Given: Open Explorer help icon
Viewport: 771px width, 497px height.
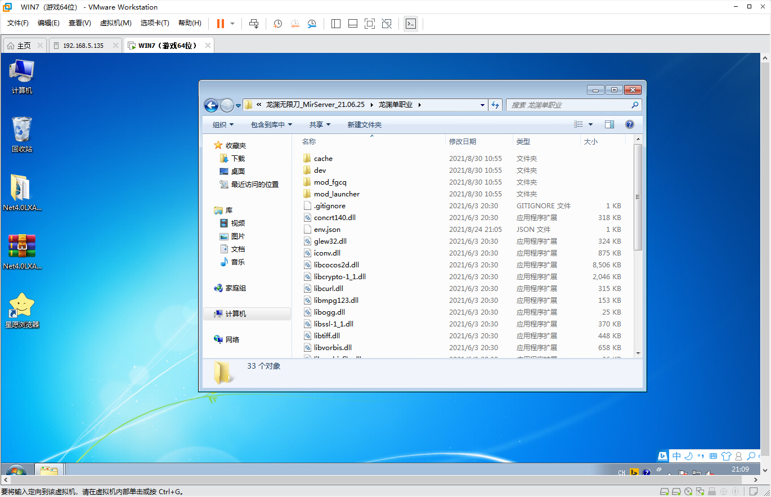Looking at the screenshot, I should (x=630, y=124).
